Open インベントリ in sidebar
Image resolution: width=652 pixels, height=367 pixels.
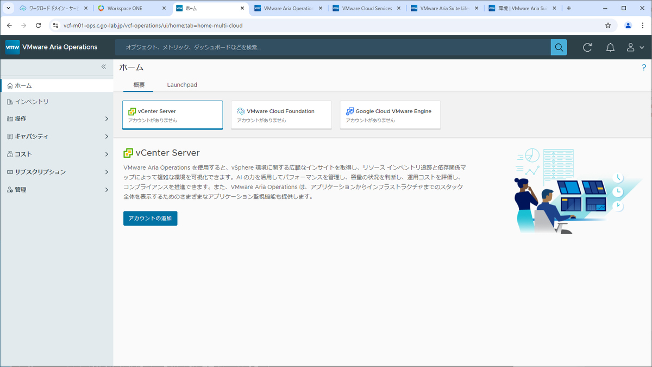coord(57,102)
